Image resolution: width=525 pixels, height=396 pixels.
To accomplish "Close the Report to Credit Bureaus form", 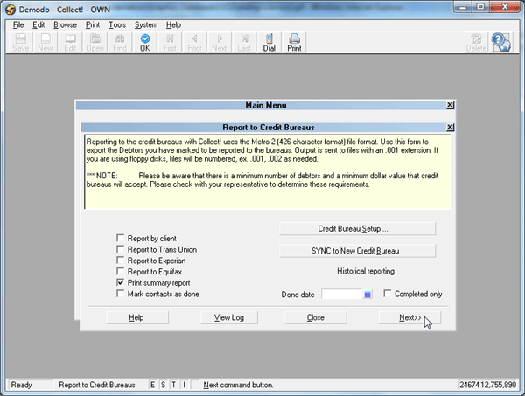I will click(x=451, y=127).
